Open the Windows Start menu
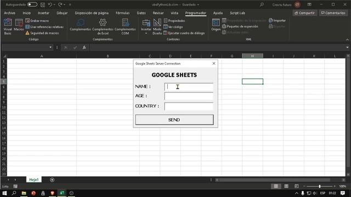 4,193
